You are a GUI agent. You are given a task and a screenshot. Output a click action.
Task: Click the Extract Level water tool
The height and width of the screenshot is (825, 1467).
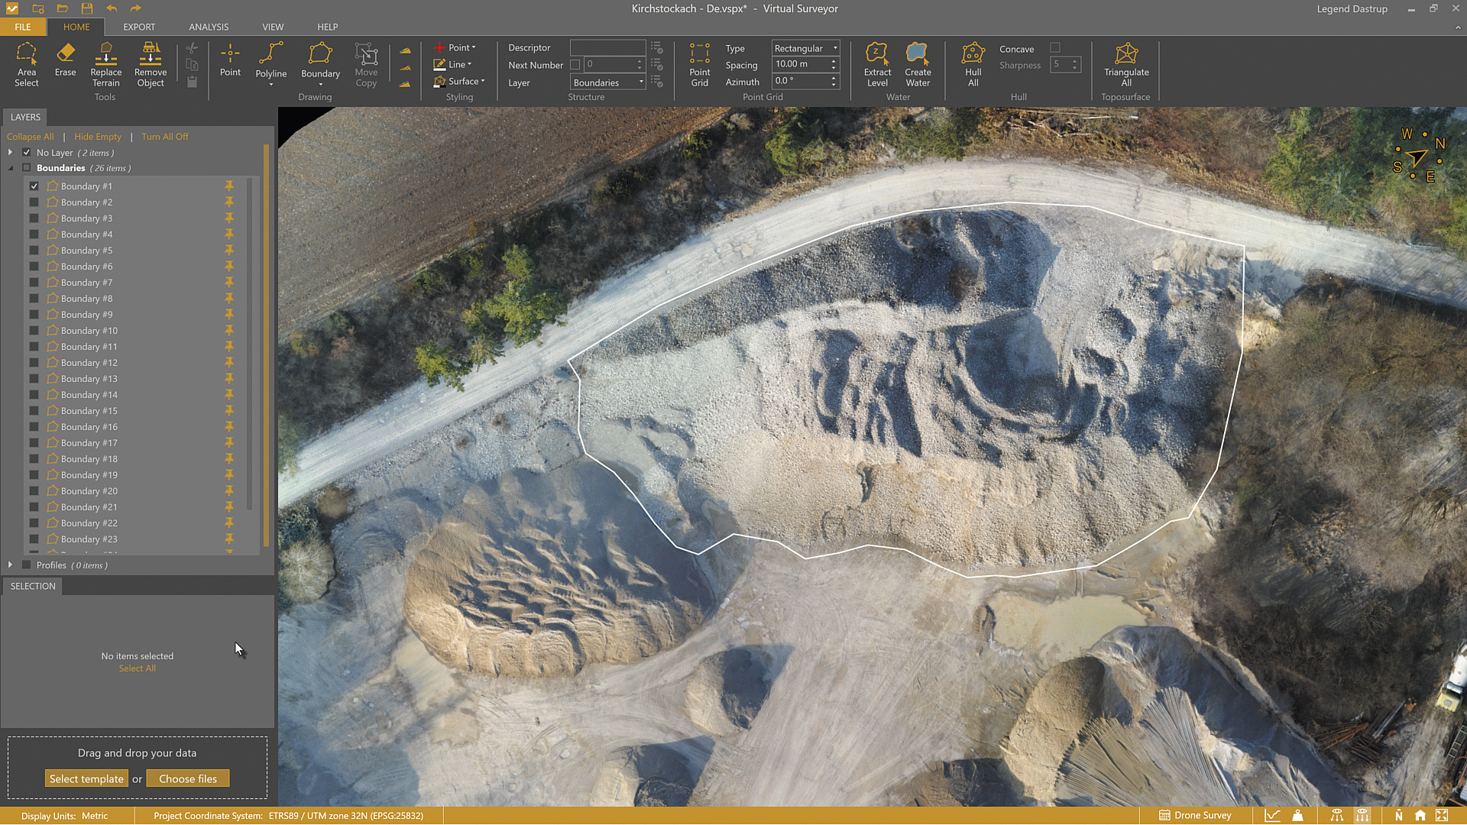877,65
